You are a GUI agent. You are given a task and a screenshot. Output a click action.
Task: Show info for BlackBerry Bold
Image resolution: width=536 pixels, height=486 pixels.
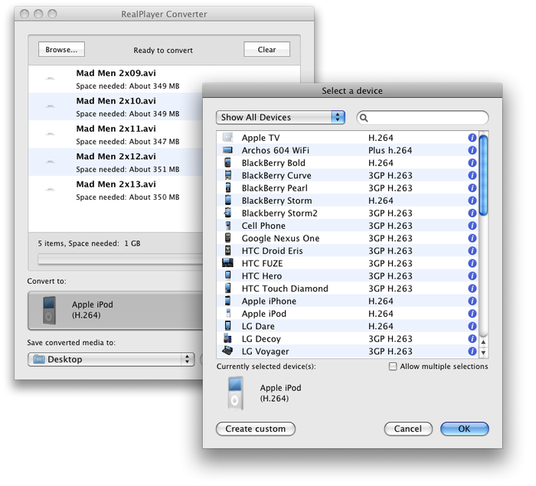pos(472,163)
